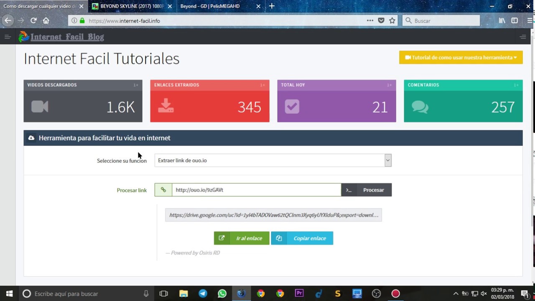Open Task View in taskbar
Screen dimensions: 535x301
(164, 293)
